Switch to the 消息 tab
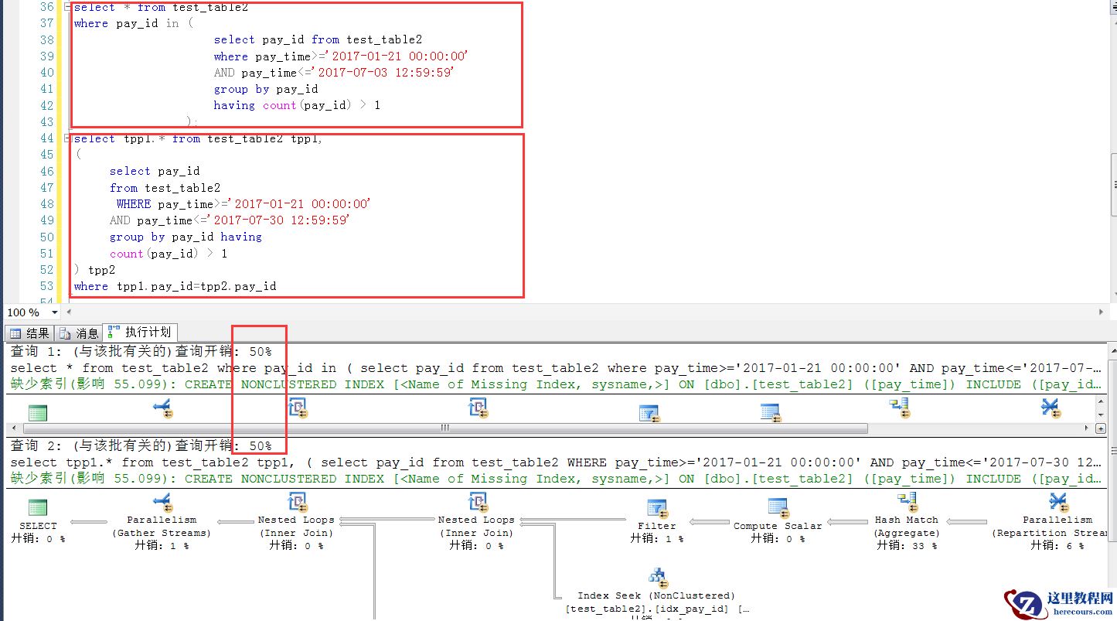Screen dimensions: 1117x621 79,333
